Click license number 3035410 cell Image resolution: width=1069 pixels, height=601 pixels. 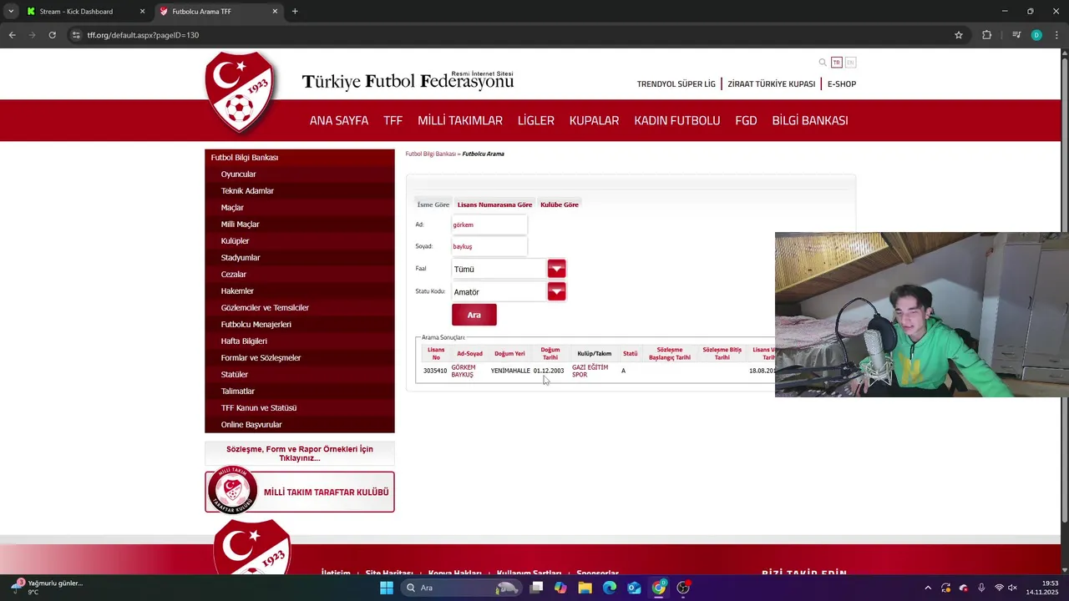[435, 371]
